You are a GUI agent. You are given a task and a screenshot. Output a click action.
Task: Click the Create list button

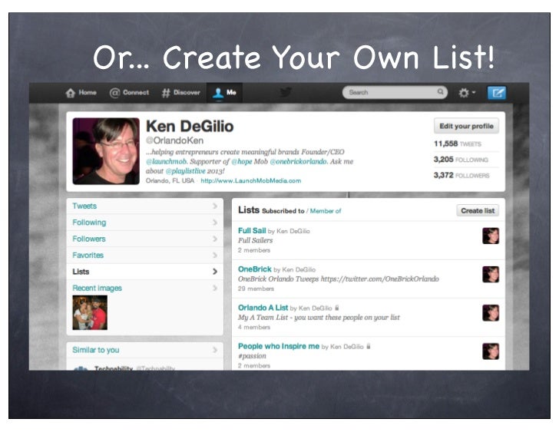tap(478, 211)
